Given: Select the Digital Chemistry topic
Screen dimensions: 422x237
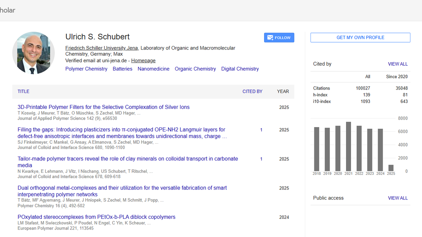Looking at the screenshot, I should point(240,69).
